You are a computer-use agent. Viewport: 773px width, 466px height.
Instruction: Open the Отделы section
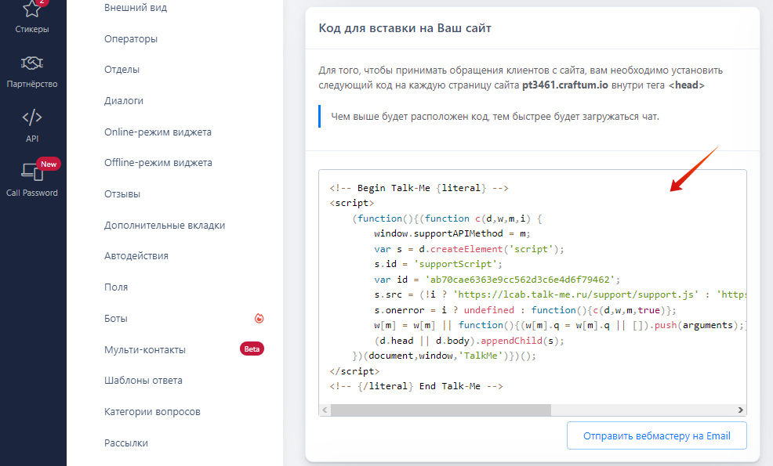(x=122, y=70)
